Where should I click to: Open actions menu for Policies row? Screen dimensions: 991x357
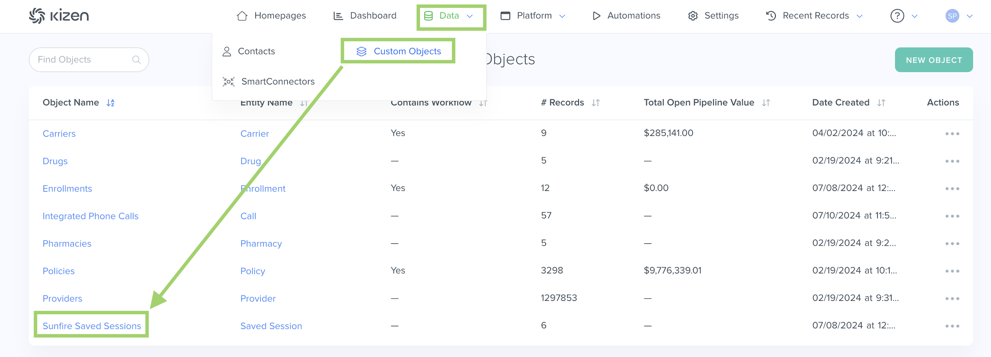952,271
